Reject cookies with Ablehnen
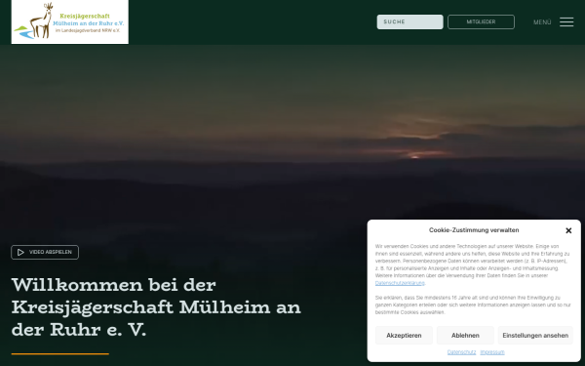585x366 pixels. [x=465, y=336]
